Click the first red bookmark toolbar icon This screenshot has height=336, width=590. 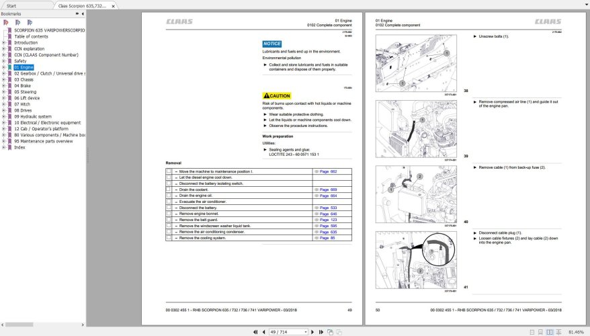[5, 23]
